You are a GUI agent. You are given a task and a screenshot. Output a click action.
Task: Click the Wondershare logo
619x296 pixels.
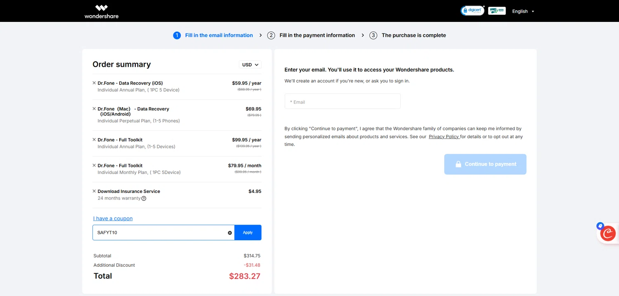pyautogui.click(x=102, y=12)
